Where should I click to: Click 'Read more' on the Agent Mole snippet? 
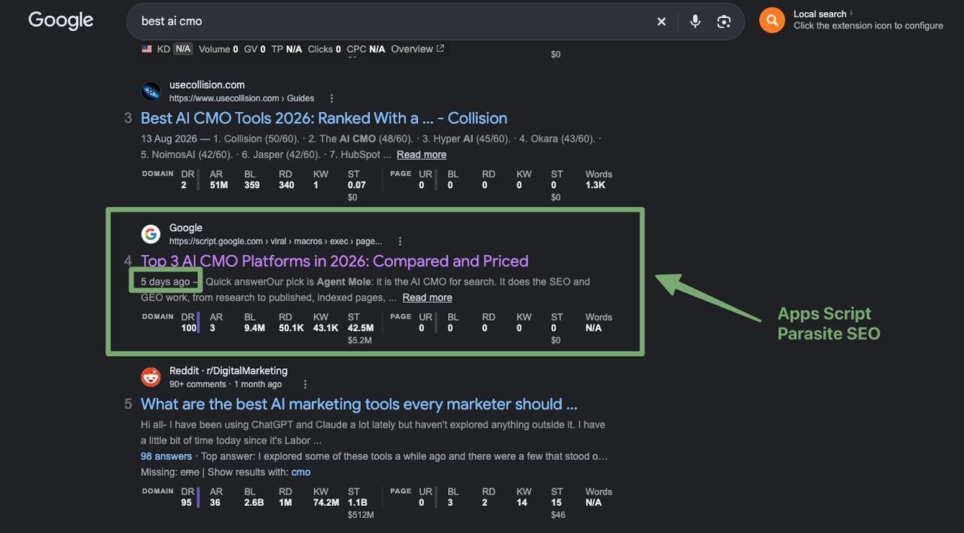(427, 297)
